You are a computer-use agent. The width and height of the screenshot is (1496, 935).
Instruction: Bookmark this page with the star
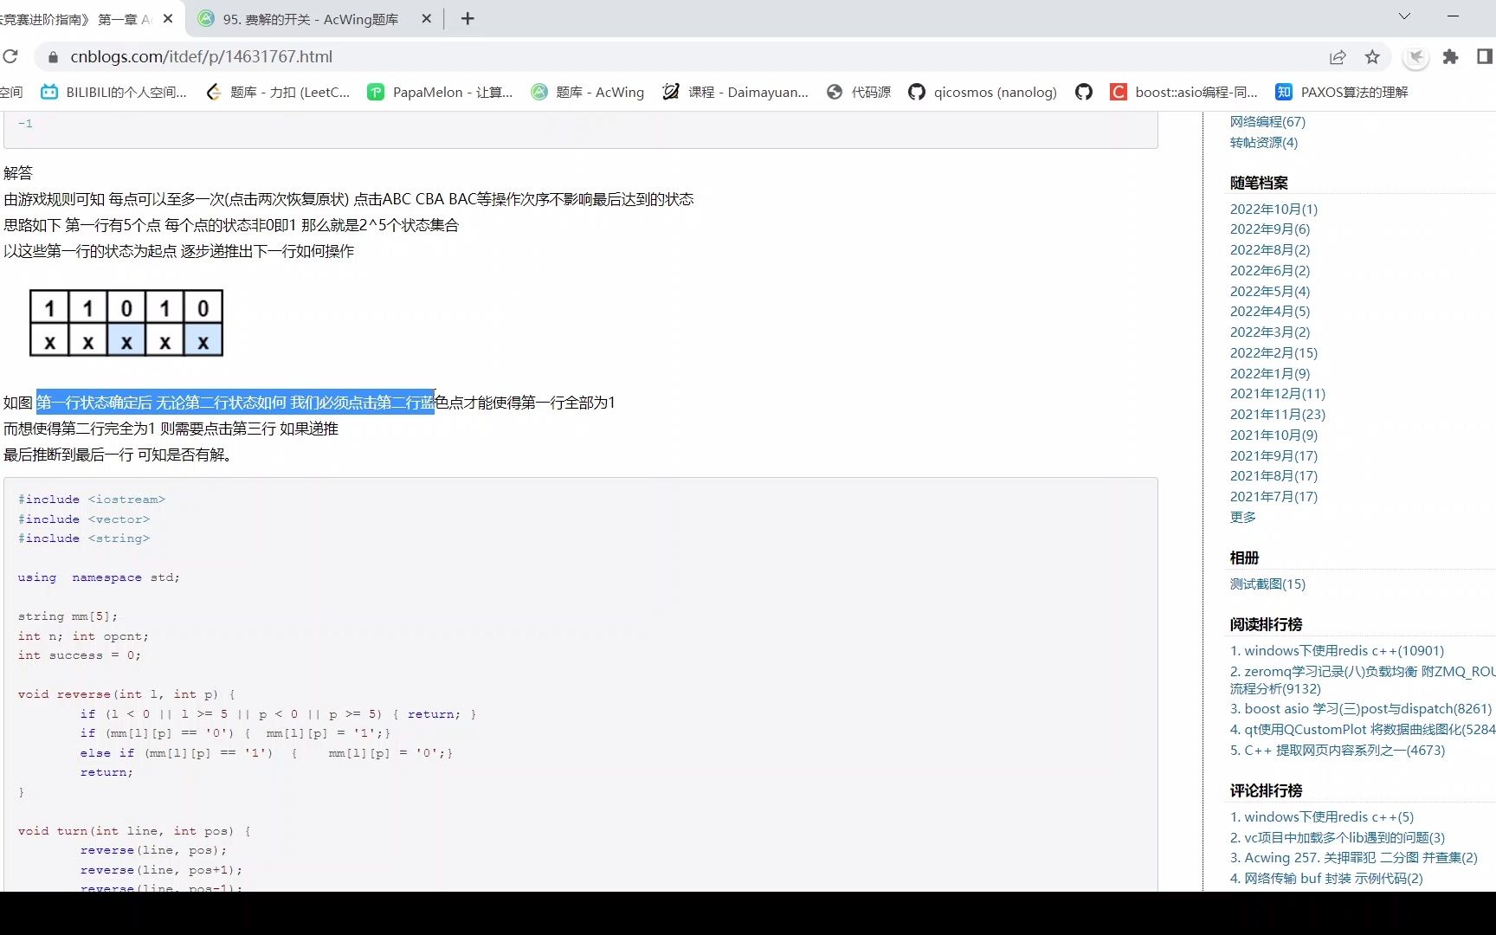(1371, 56)
